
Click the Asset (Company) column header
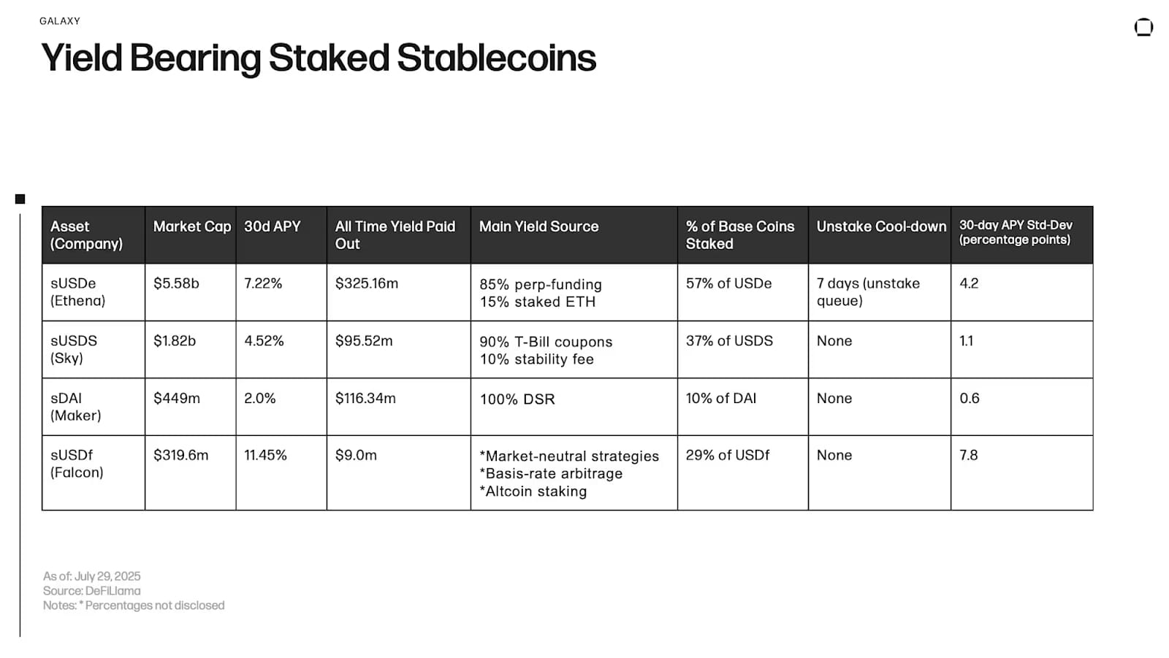pos(86,235)
